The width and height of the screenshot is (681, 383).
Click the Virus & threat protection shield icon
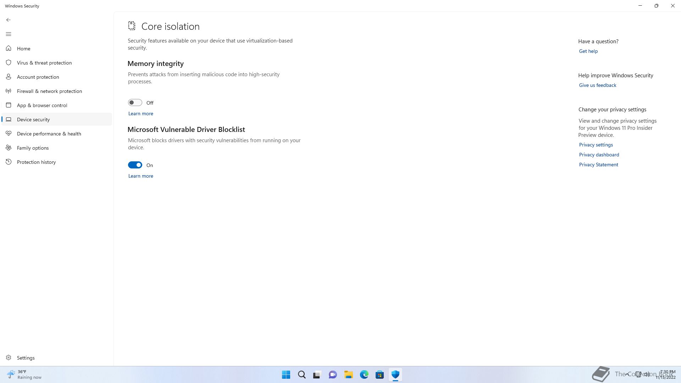click(9, 62)
